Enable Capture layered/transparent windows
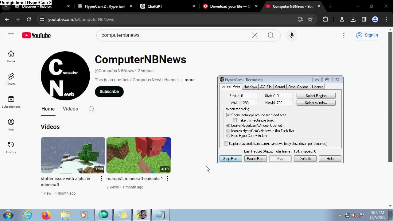Image resolution: width=393 pixels, height=221 pixels. coord(226,144)
